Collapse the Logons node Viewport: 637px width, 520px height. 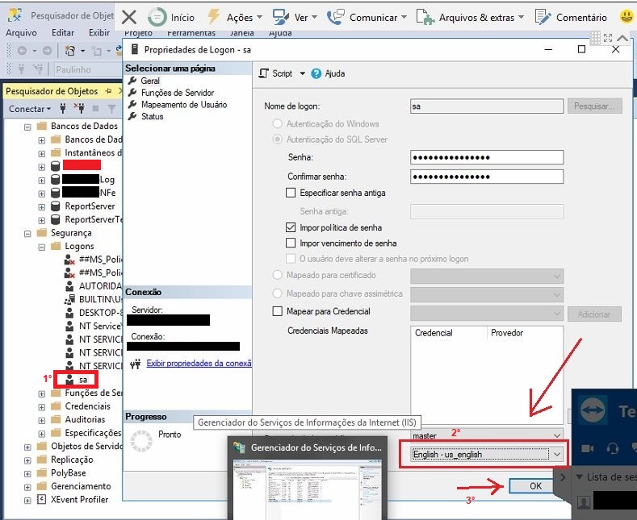coord(41,247)
